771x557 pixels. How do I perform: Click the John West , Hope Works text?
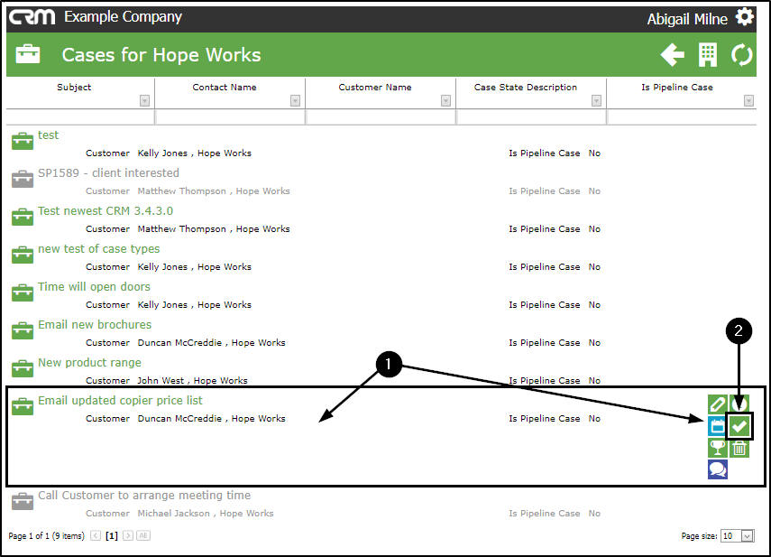[192, 380]
